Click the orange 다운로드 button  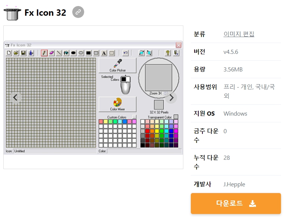[x=236, y=204]
